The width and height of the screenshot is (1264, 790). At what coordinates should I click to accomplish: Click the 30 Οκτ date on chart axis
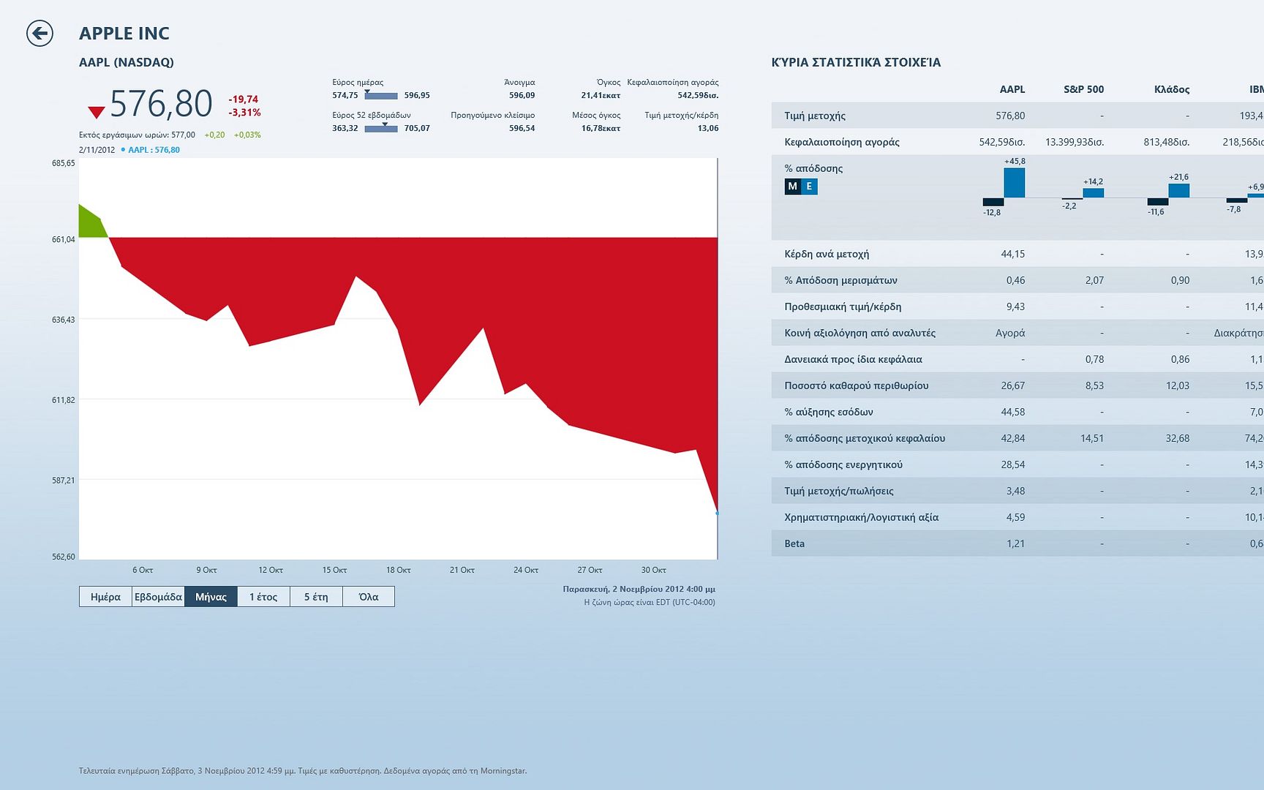click(x=654, y=570)
